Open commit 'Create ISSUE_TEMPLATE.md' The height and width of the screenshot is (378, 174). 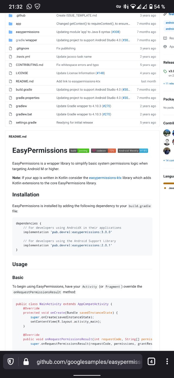click(77, 15)
